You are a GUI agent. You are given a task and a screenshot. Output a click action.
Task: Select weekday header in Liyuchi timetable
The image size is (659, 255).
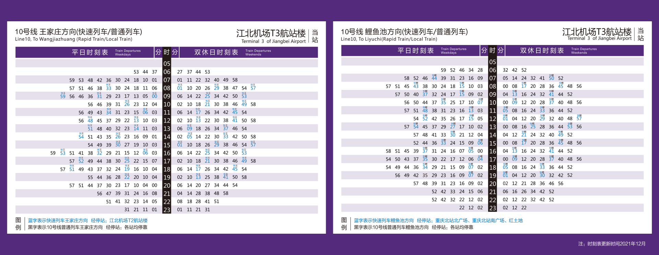point(416,51)
